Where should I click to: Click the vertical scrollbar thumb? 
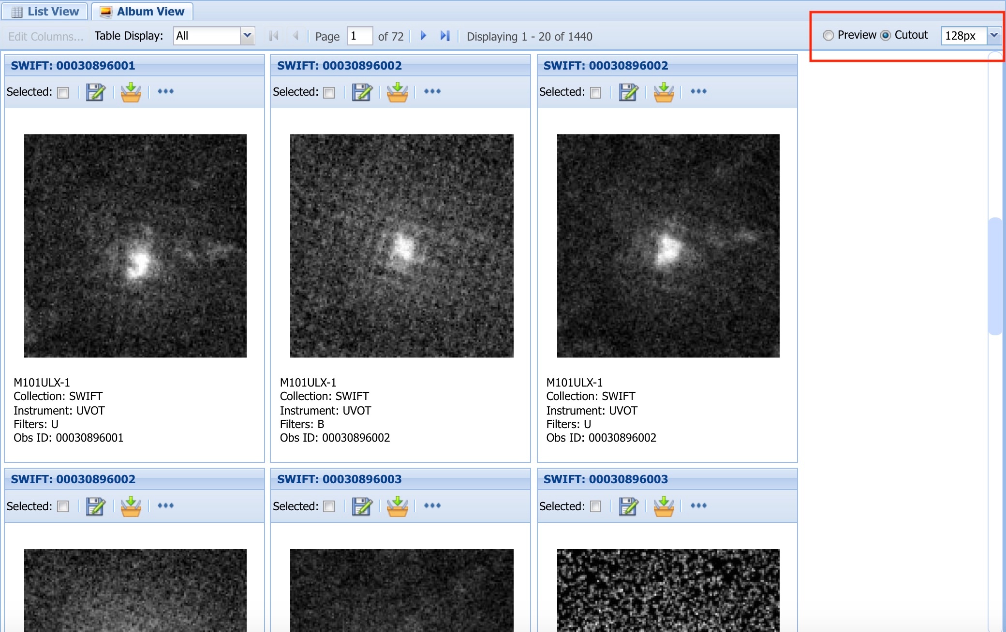(995, 276)
